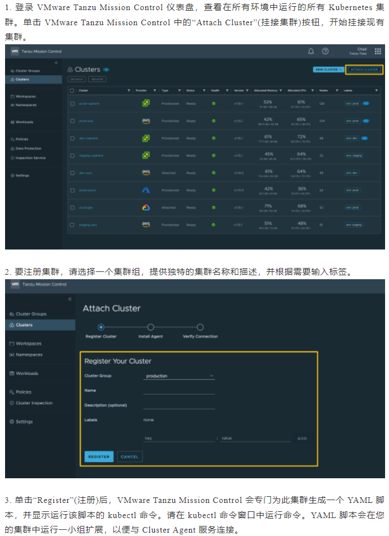Check the staging-vsphere row checkbox
Image resolution: width=389 pixels, height=536 pixels.
coord(72,155)
